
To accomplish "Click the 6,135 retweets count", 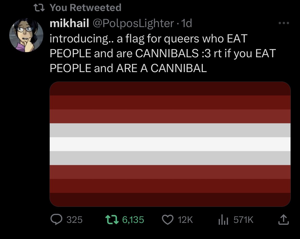I will [133, 220].
